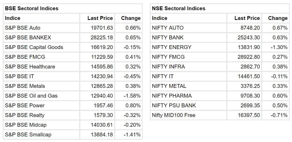Select the S&P BSE FMCG index

coord(25,57)
